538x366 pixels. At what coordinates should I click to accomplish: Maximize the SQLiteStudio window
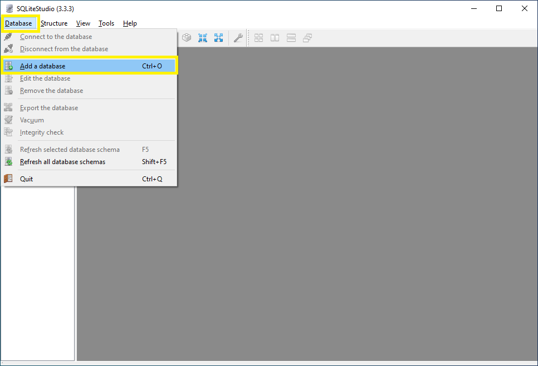[x=499, y=8]
